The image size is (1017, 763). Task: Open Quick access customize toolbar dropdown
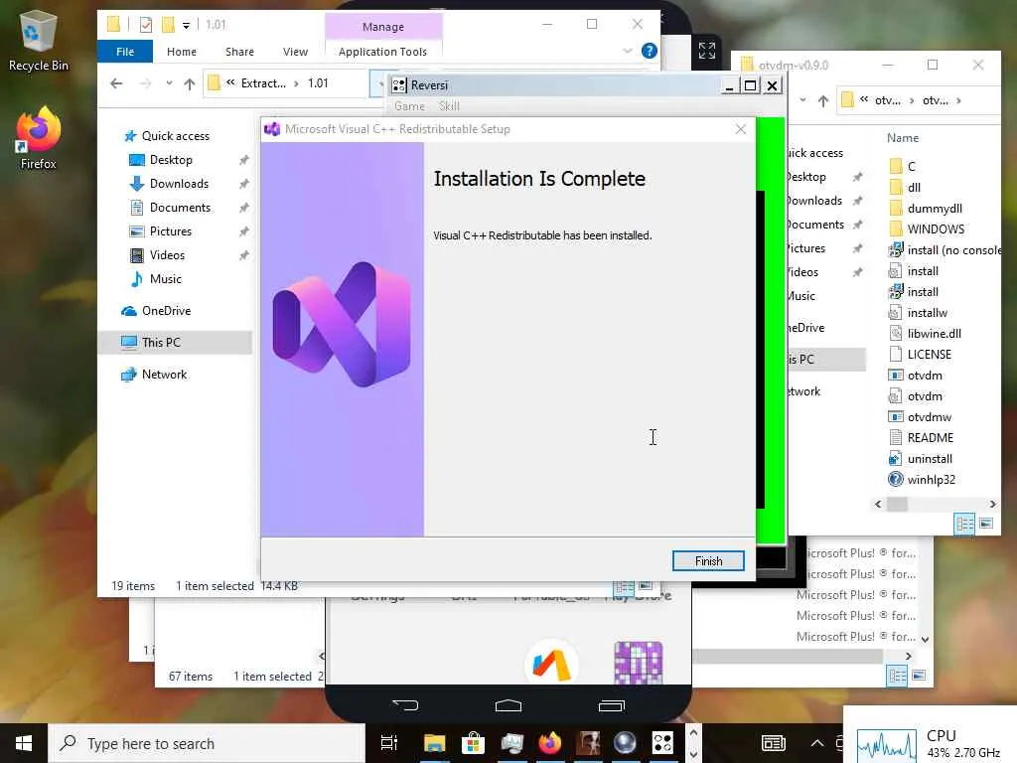(x=186, y=25)
